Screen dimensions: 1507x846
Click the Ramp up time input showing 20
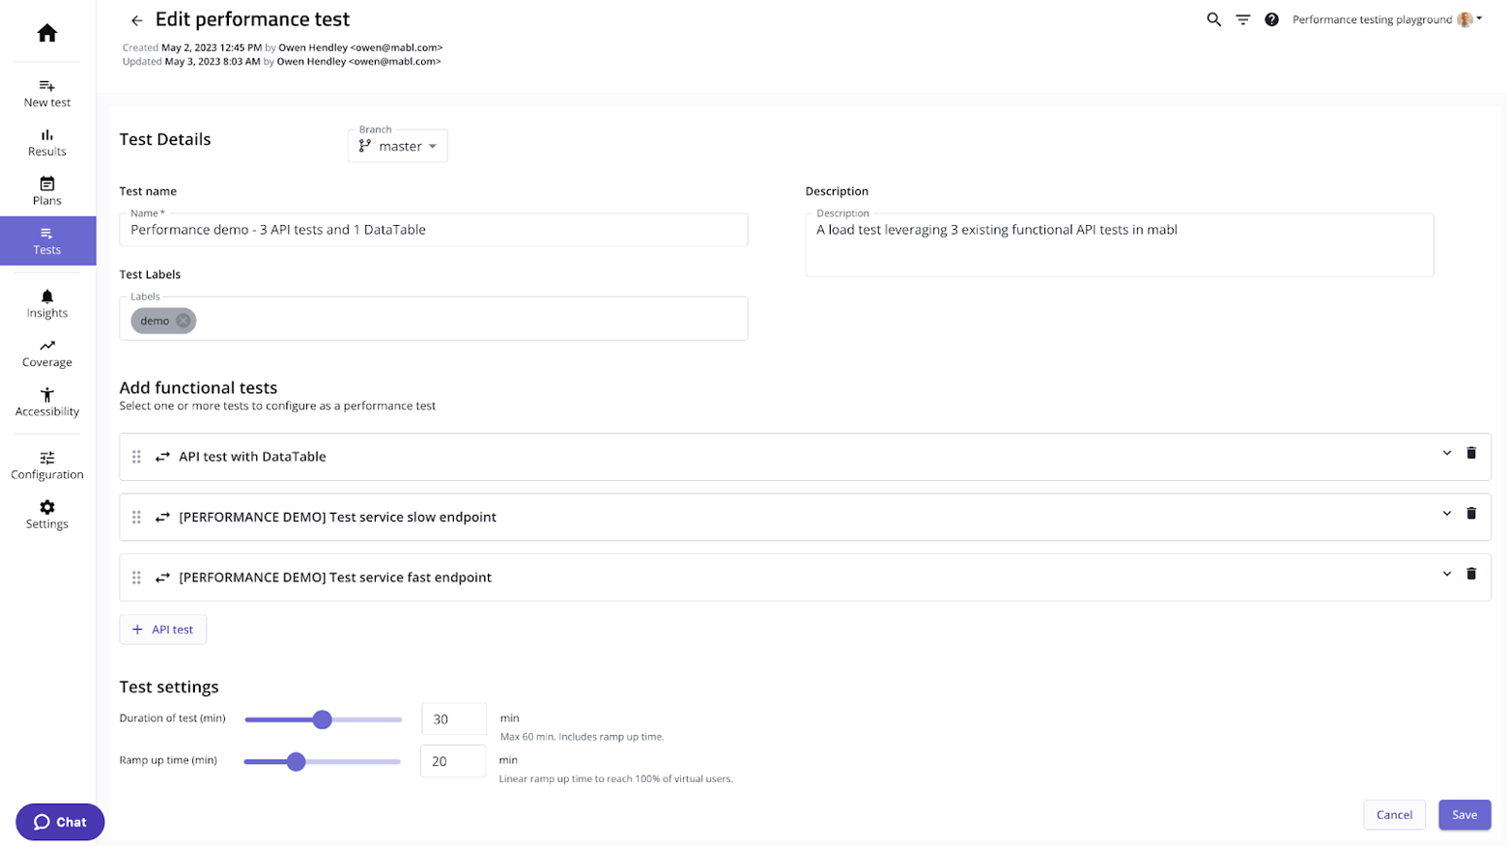(453, 761)
